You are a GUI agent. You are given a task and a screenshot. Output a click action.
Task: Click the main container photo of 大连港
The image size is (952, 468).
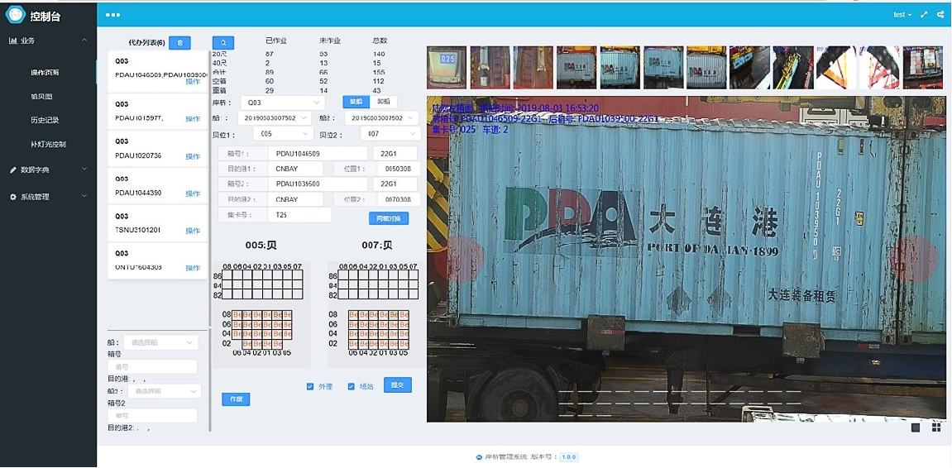[686, 259]
